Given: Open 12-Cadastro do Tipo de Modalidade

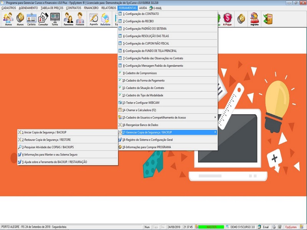Looking at the screenshot, I should click(168, 95).
